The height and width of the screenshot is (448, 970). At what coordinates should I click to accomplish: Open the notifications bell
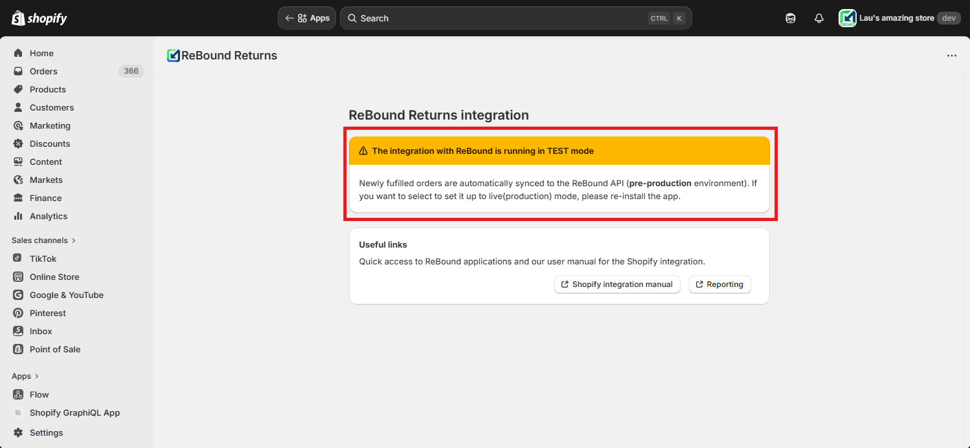coord(819,18)
